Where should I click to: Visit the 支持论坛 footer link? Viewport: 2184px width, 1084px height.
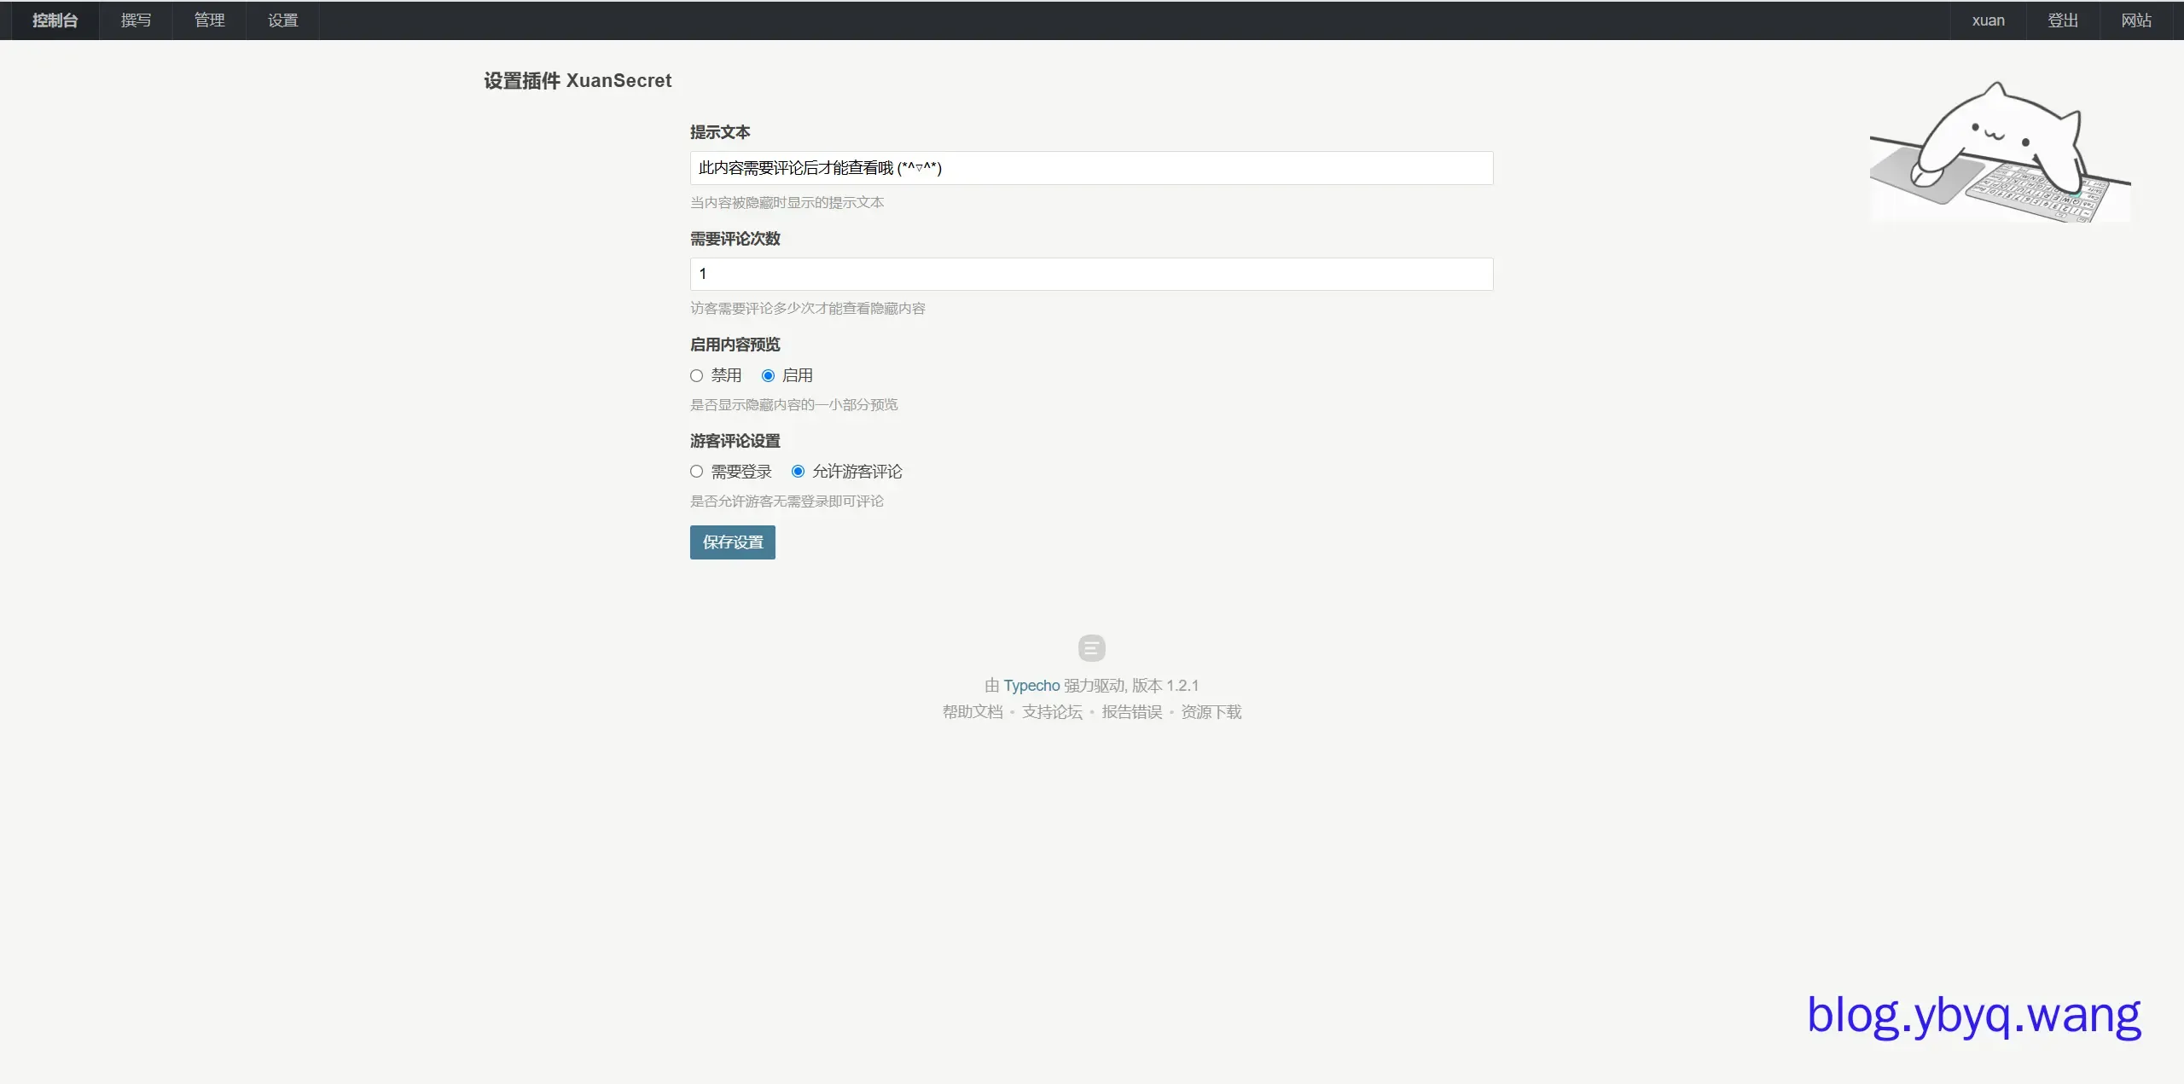pyautogui.click(x=1052, y=712)
